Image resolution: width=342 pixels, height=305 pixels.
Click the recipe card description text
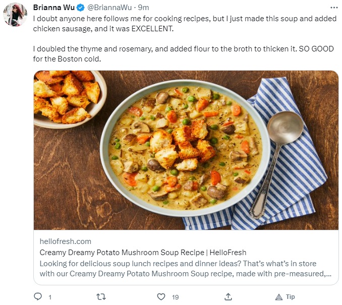tap(186, 268)
